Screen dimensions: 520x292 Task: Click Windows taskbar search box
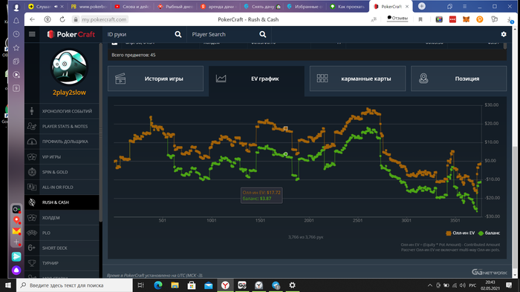pyautogui.click(x=74, y=285)
